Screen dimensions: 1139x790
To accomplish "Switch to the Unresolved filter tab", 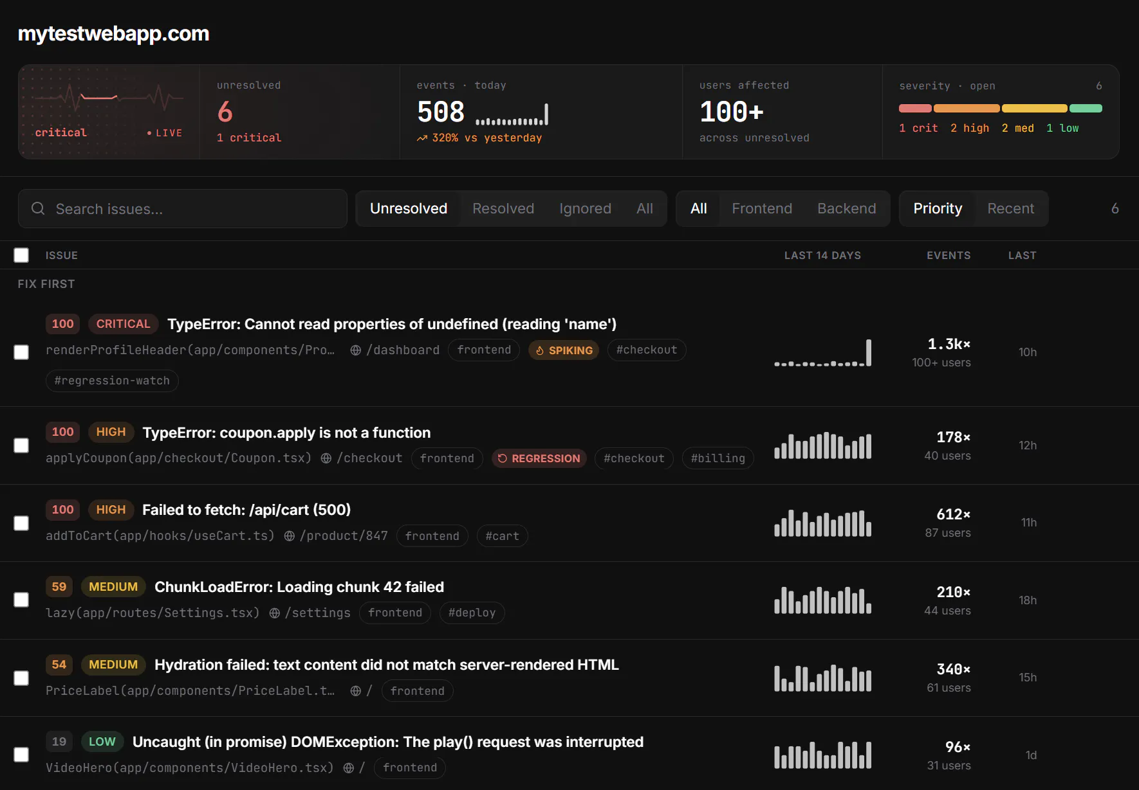I will pyautogui.click(x=409, y=208).
